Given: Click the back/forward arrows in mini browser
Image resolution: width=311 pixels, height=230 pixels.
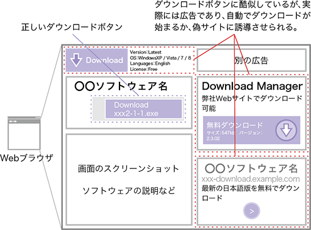Looking at the screenshot, I should pyautogui.click(x=13, y=121).
